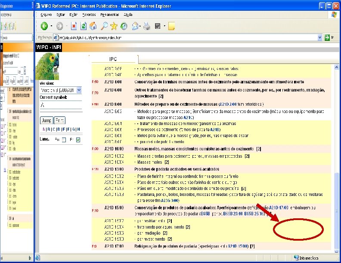Click the dark square Edit toolbar icon
This screenshot has width=341, height=263.
[x=158, y=26]
